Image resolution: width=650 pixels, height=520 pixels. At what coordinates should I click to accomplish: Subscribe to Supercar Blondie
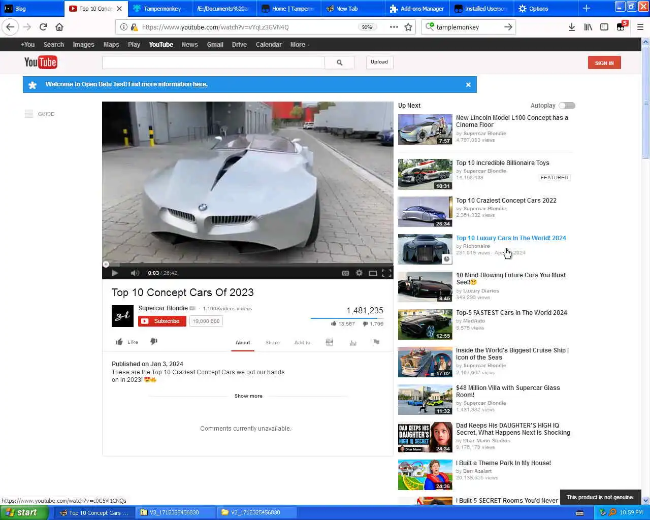coord(162,321)
